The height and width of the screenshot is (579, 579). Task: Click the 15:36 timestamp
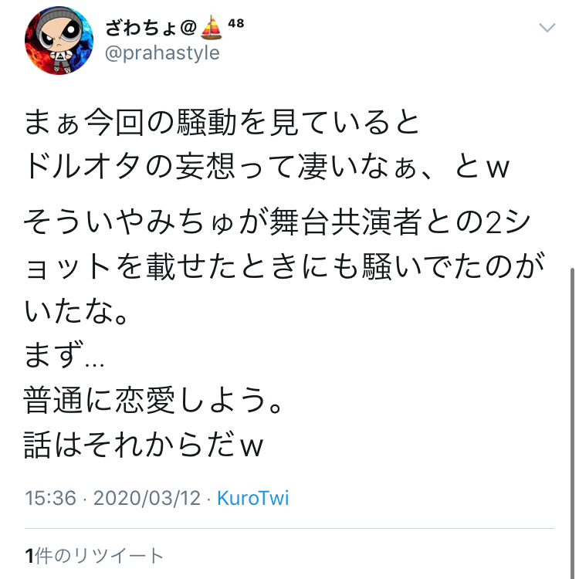[51, 498]
